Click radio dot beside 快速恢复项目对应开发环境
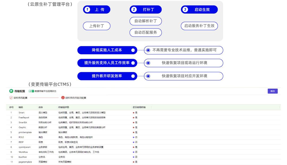Screen dimensions: 287x165 click(x=148, y=76)
